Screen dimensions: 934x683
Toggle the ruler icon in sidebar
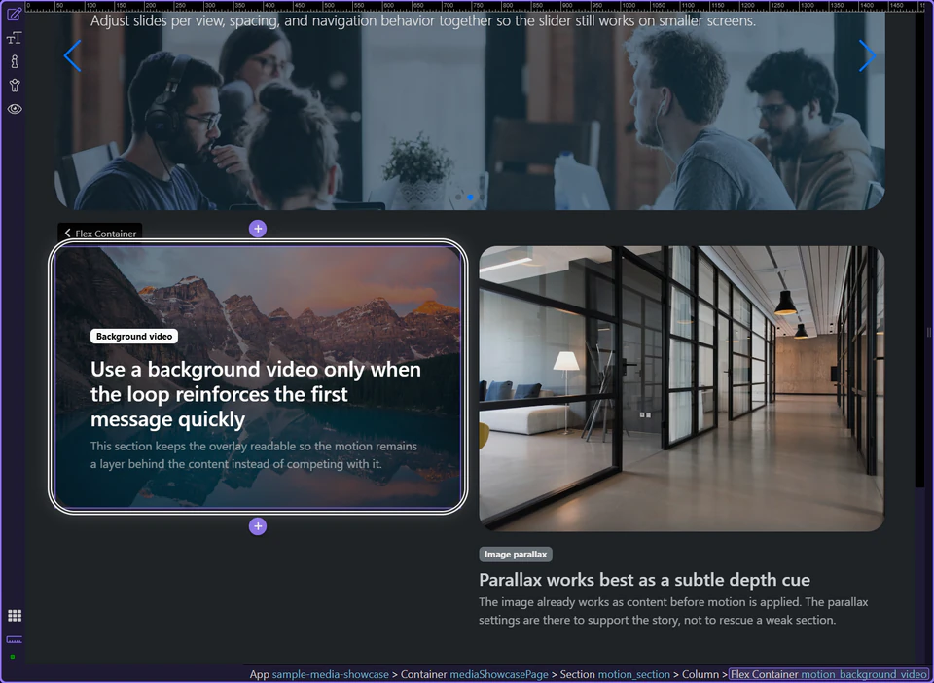(x=15, y=639)
